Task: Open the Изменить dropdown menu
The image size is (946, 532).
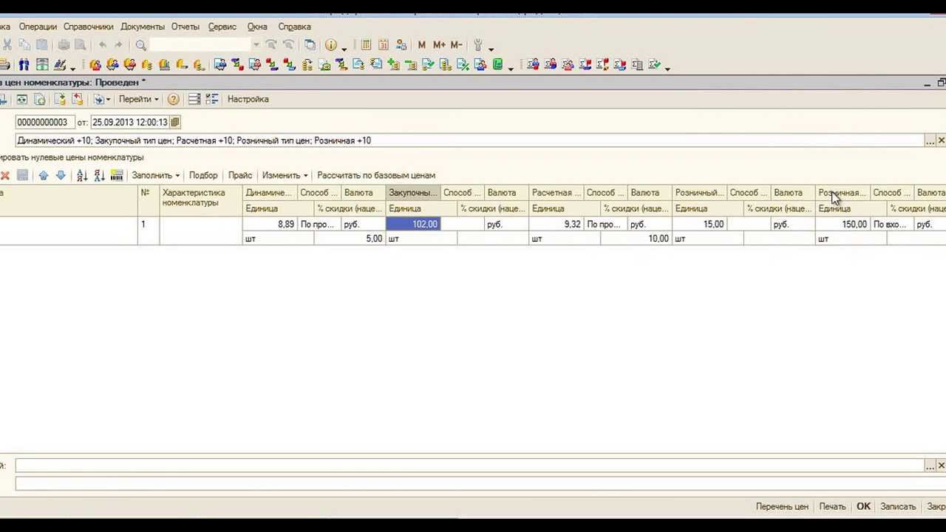Action: [x=285, y=175]
